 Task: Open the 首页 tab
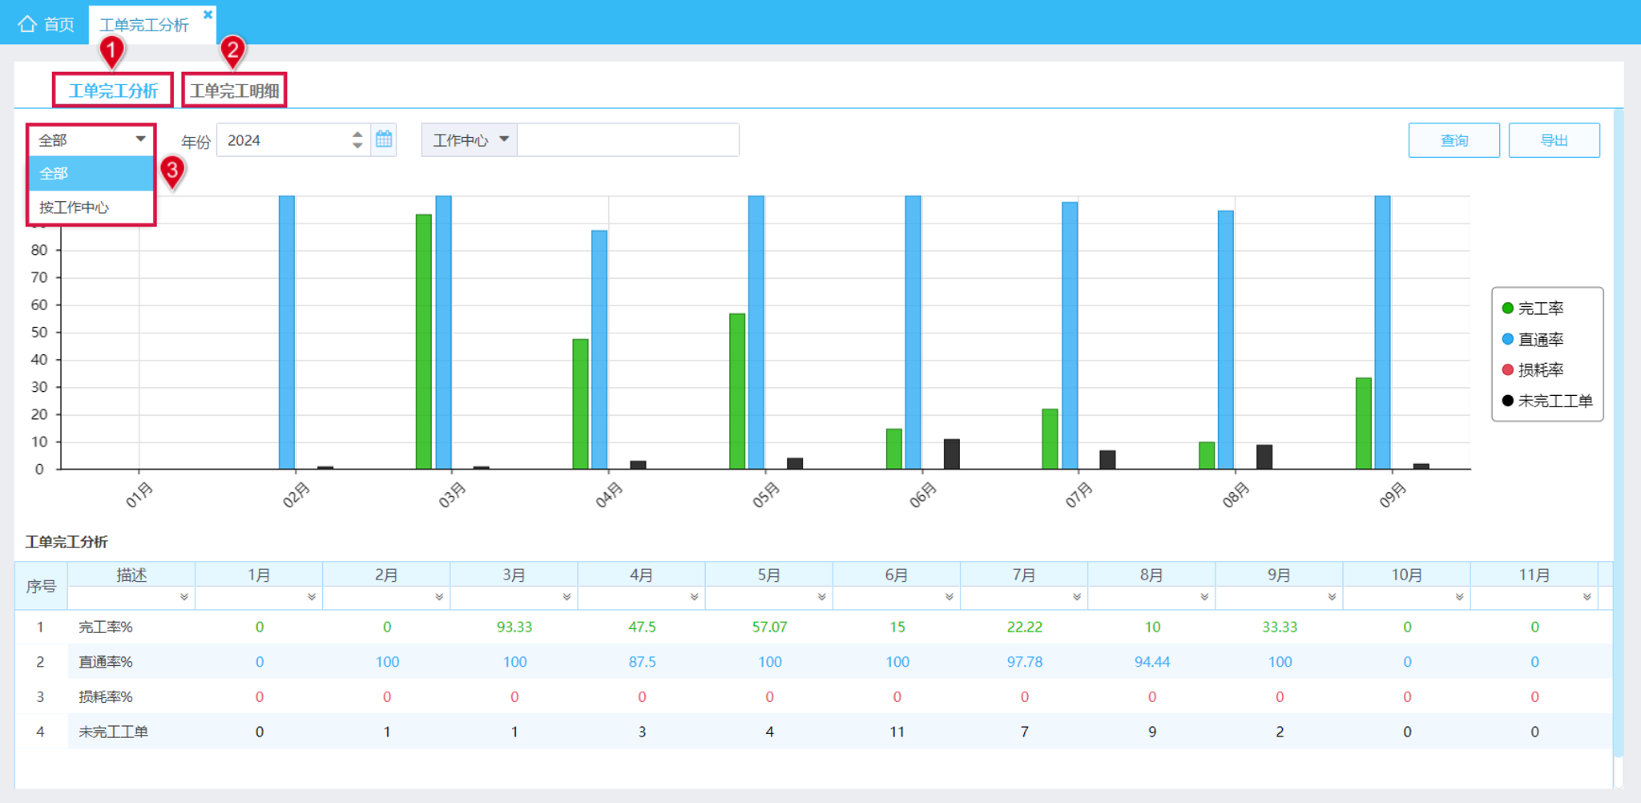click(46, 24)
